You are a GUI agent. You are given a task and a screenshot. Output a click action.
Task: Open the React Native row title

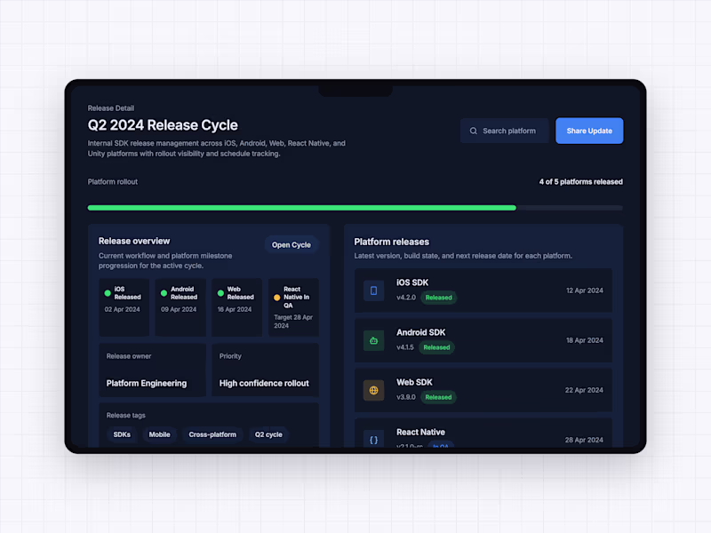pyautogui.click(x=420, y=433)
